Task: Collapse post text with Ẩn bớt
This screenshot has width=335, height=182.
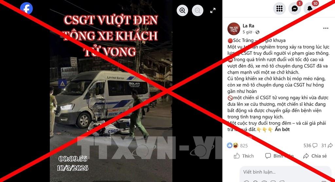Action: (282, 129)
